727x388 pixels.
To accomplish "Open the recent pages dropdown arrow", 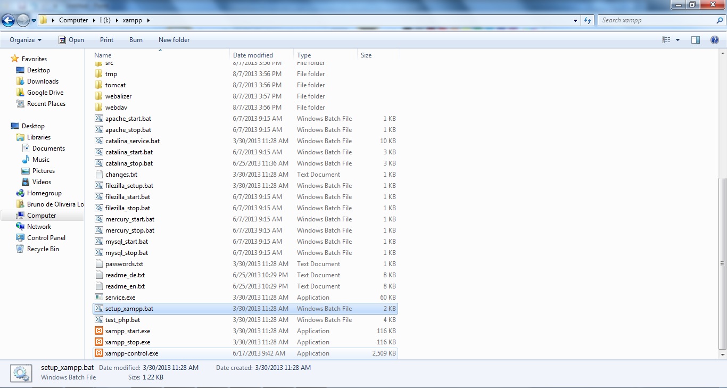I will point(34,21).
